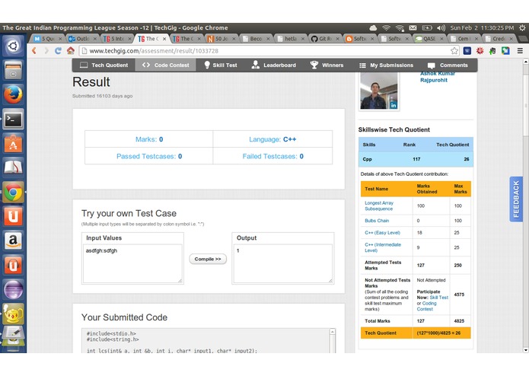
Task: Open Ashok Kumar Rajpurohit profile link
Action: click(x=438, y=77)
